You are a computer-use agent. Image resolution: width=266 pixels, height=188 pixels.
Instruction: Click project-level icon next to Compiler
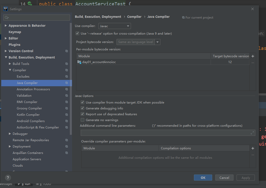pyautogui.click(x=67, y=70)
